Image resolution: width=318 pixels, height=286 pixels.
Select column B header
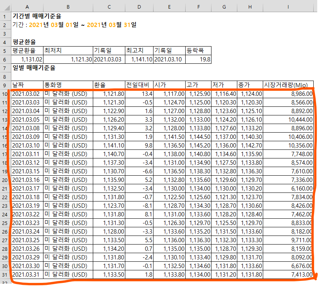[x=68, y=7]
